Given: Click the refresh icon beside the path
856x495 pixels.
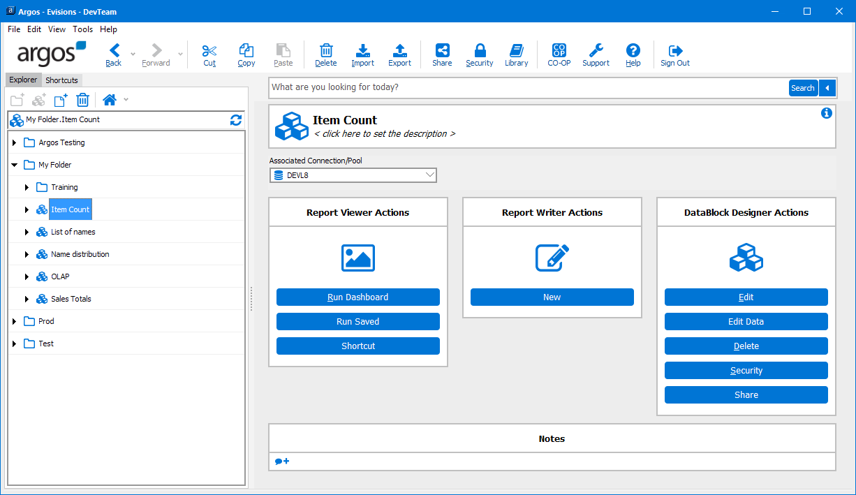Looking at the screenshot, I should coord(236,120).
